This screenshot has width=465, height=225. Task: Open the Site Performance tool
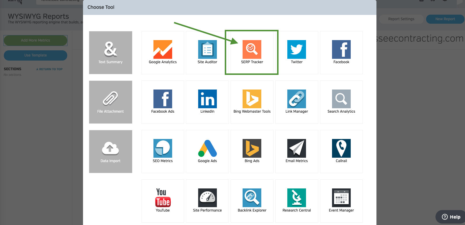tap(208, 201)
